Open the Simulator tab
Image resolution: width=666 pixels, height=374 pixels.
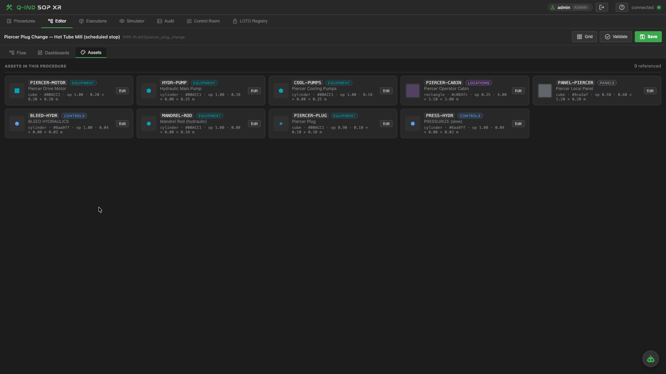click(x=132, y=21)
